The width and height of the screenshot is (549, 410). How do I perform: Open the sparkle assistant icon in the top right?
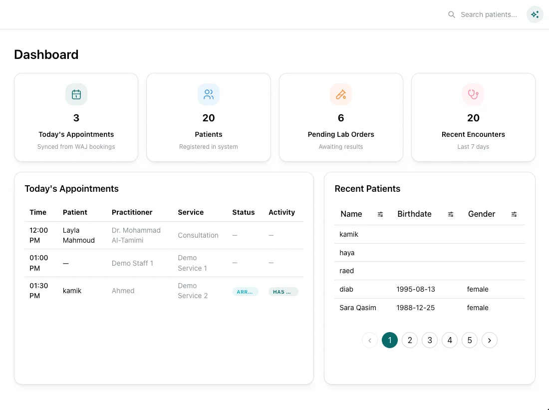(x=535, y=14)
